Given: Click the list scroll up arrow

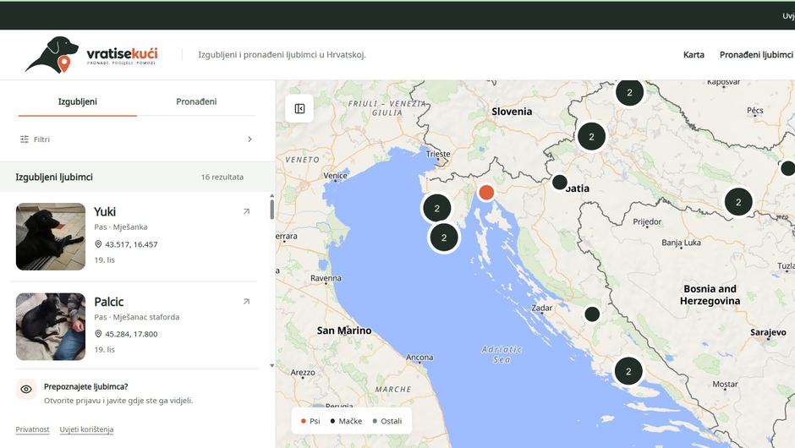Looking at the screenshot, I should (271, 195).
